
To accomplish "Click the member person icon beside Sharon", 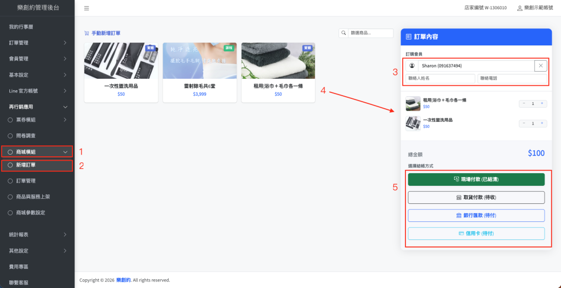I will (412, 66).
